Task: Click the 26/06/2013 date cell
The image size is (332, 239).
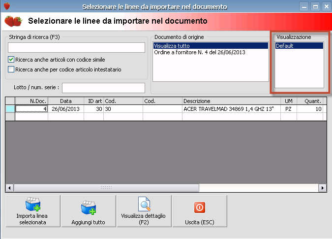Action: tap(66, 109)
